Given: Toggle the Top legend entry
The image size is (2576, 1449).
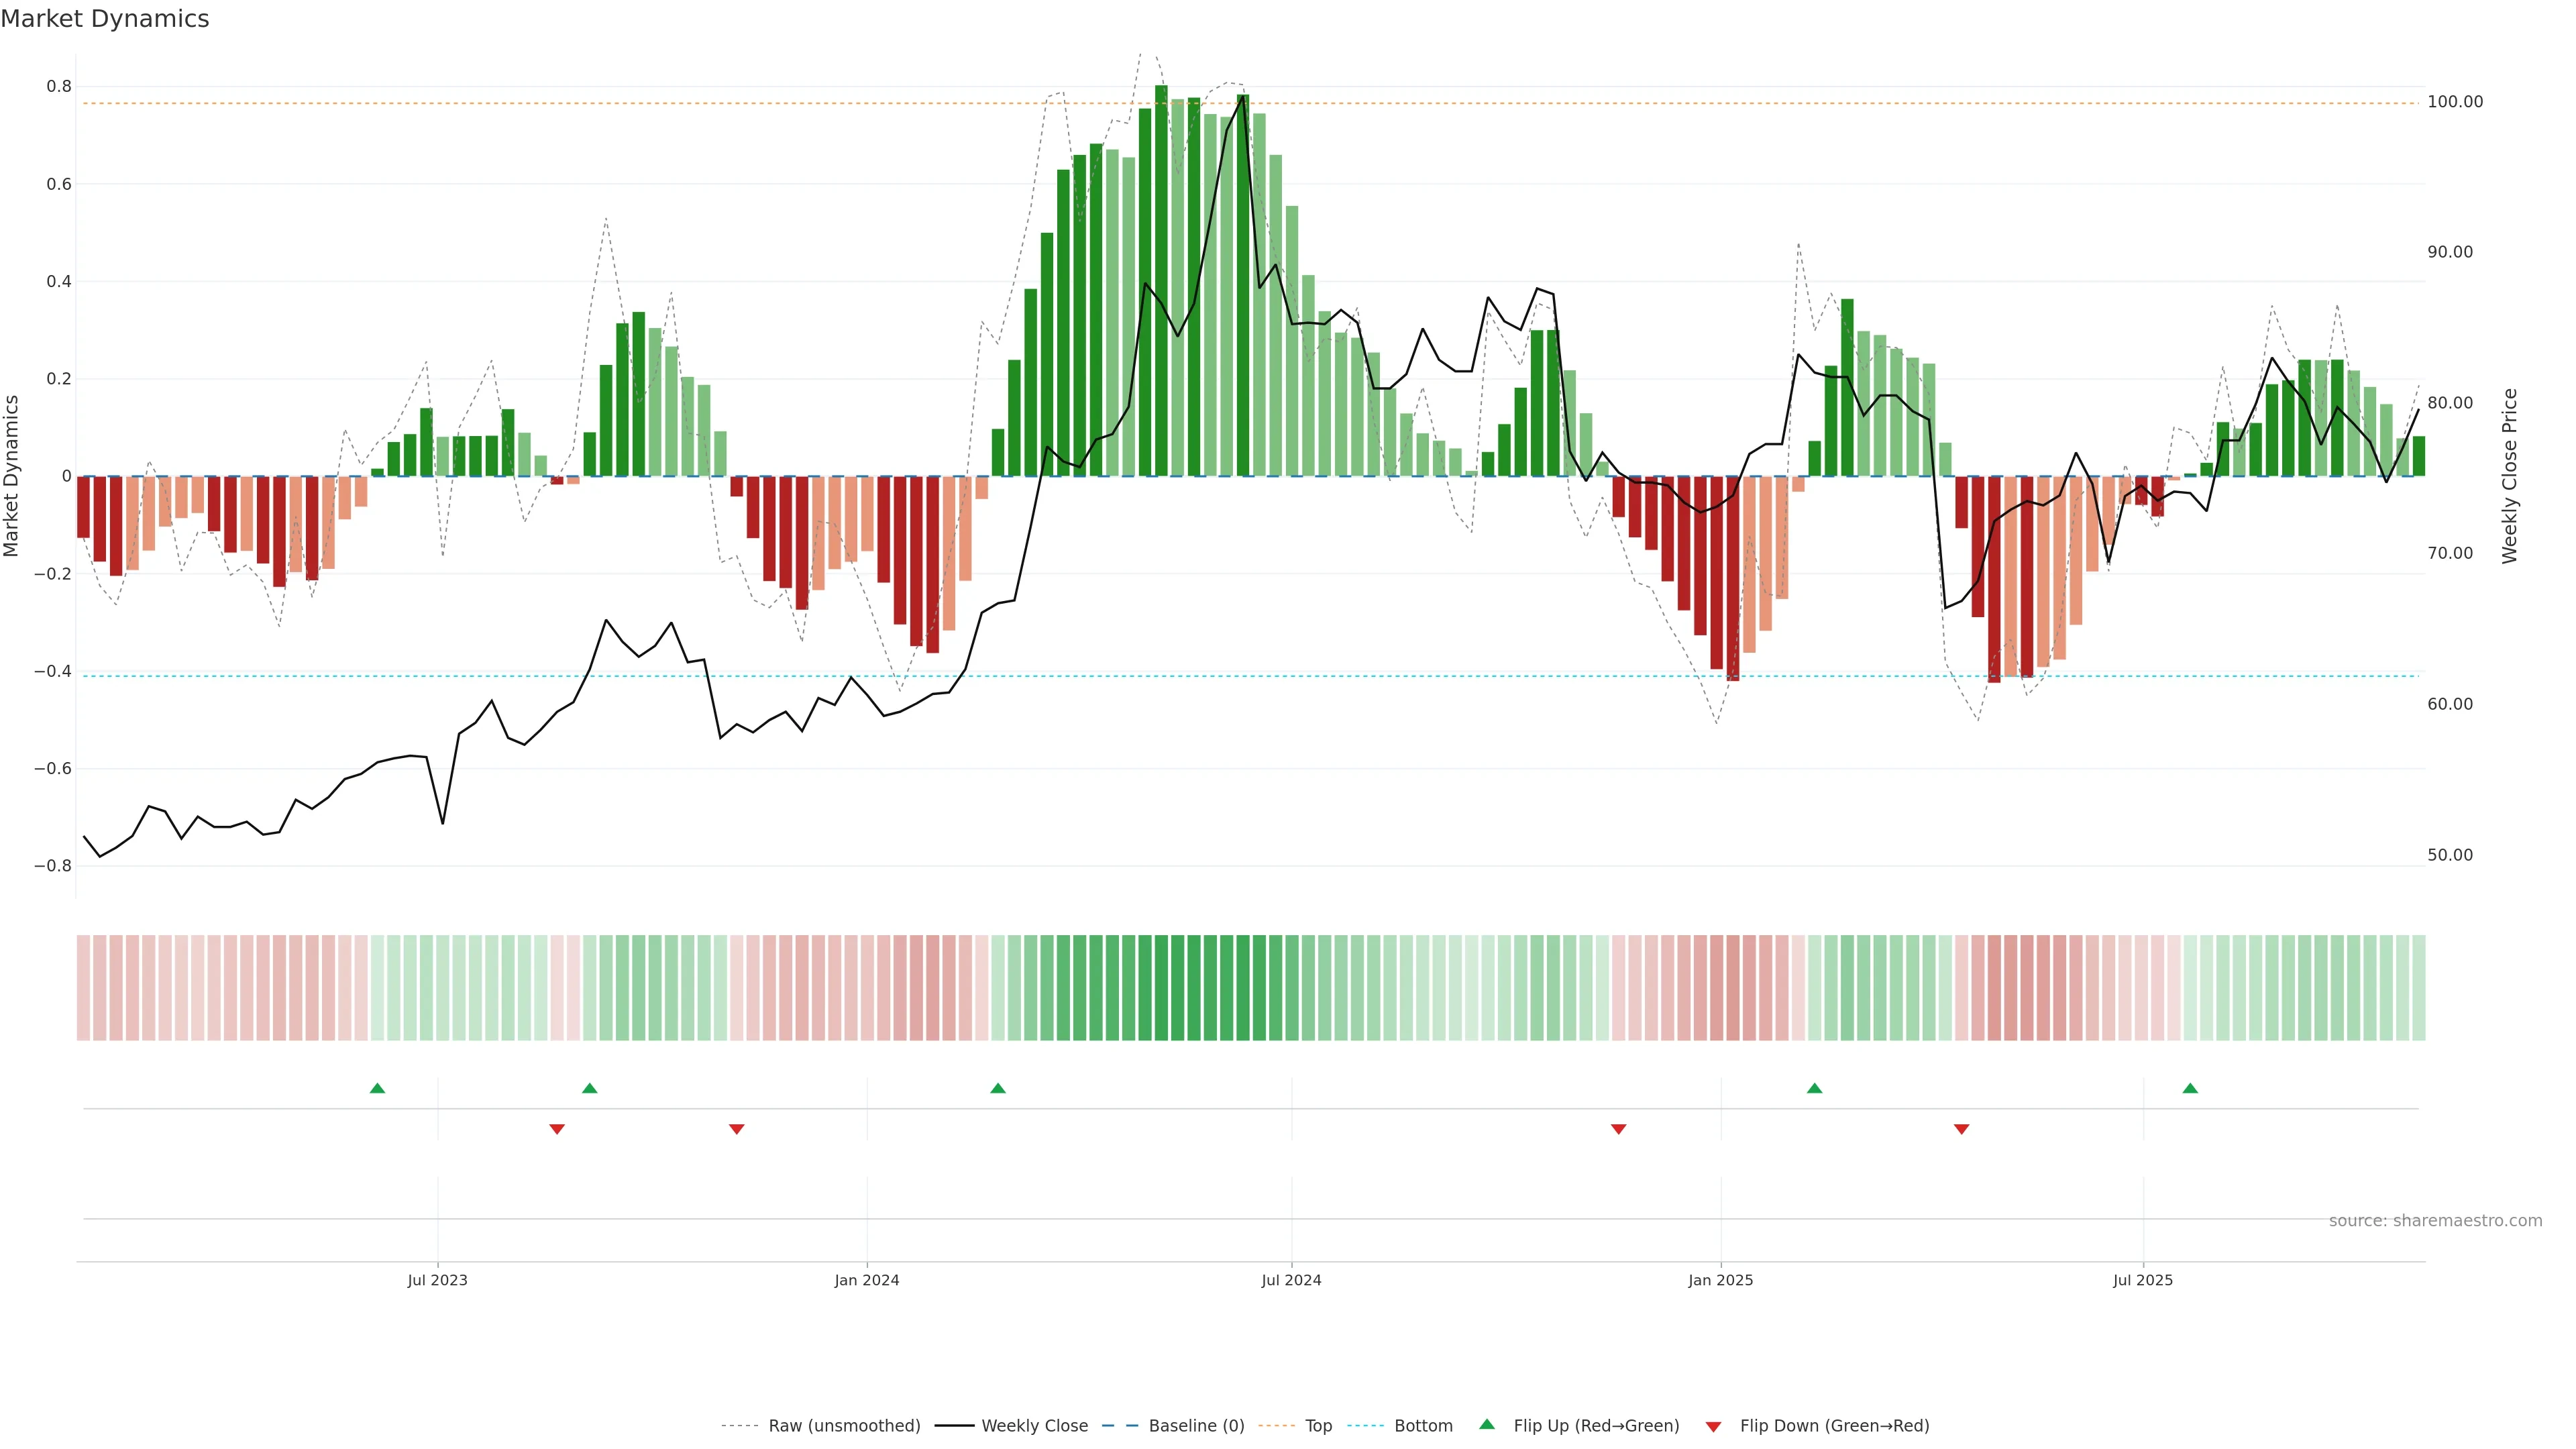Looking at the screenshot, I should 1318,1426.
